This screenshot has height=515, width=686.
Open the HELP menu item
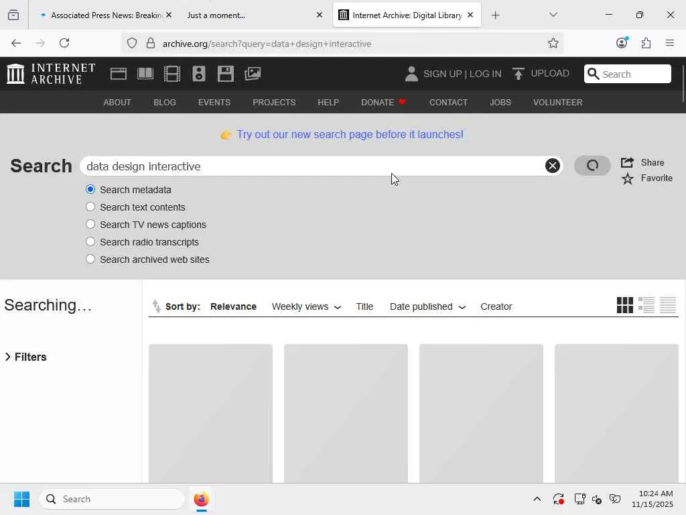coord(328,103)
